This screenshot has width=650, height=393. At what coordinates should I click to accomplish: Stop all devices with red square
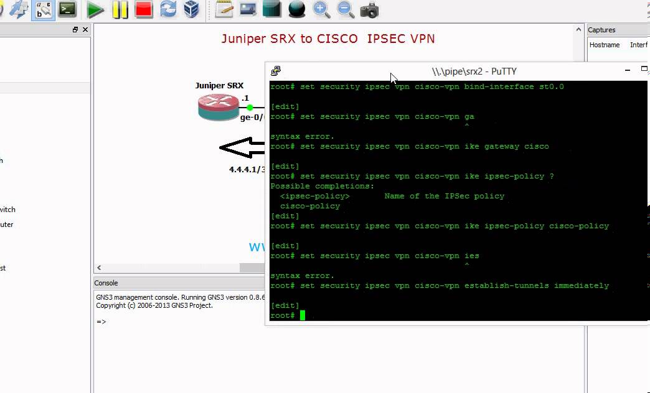(144, 9)
